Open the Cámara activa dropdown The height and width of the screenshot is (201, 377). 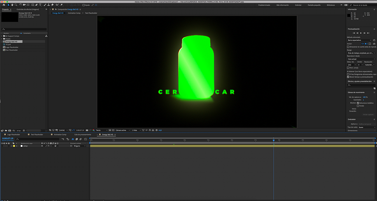tap(123, 130)
